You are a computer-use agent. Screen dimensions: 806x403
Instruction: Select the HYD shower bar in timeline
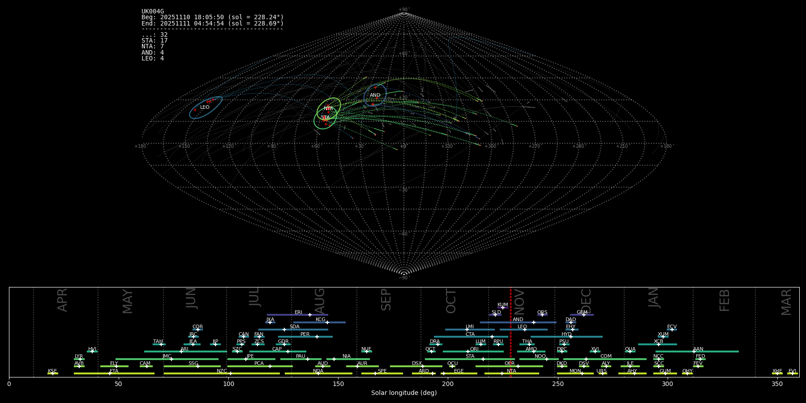point(566,337)
